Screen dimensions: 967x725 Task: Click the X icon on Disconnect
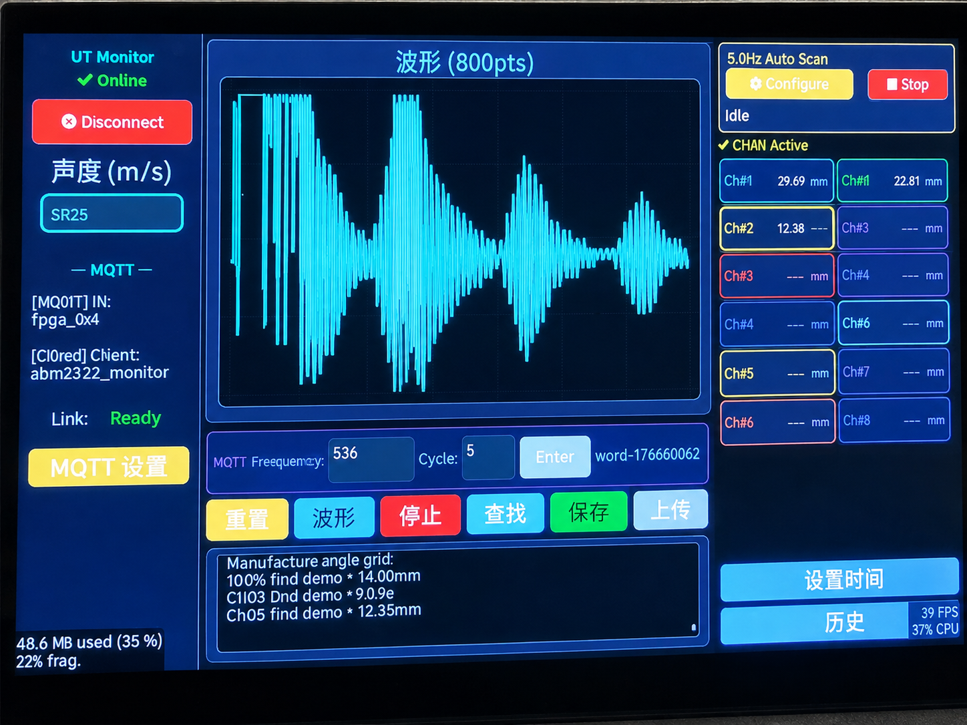(x=69, y=122)
